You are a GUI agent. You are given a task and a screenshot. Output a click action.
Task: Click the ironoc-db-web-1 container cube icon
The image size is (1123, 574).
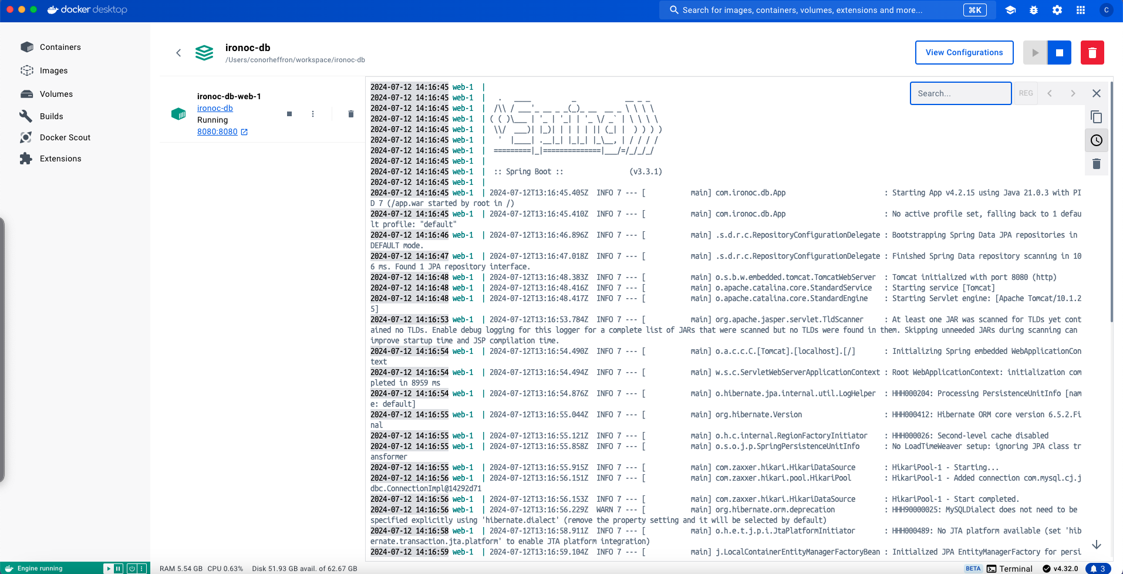[178, 114]
